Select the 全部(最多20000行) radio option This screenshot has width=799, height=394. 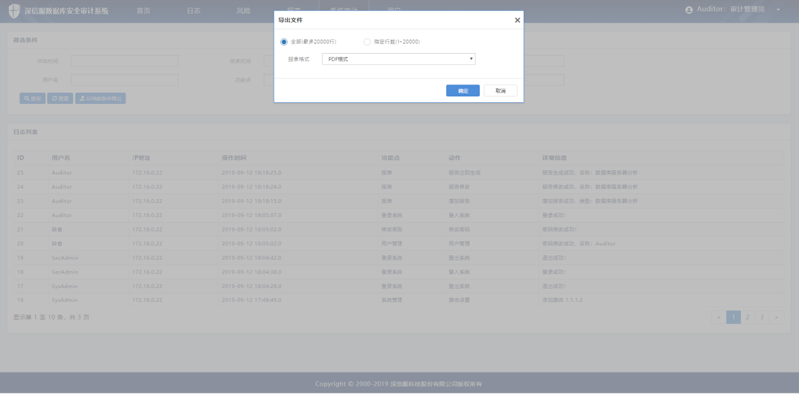click(x=284, y=42)
